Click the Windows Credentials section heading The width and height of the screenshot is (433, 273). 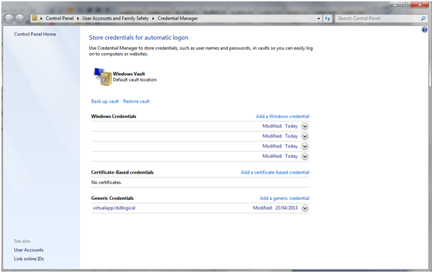point(114,117)
